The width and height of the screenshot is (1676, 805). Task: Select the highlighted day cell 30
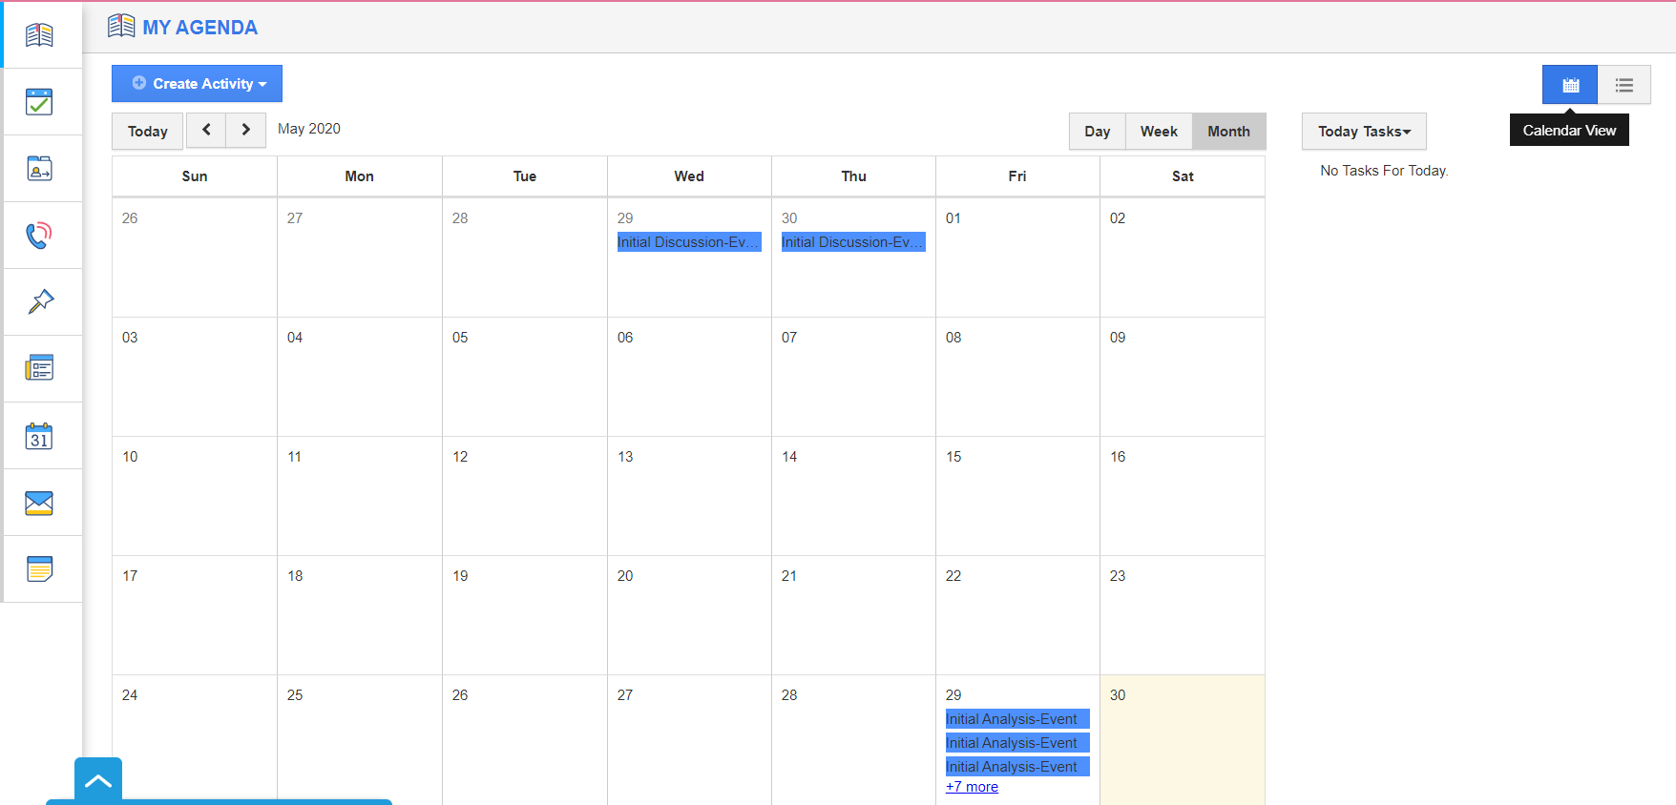(1183, 740)
